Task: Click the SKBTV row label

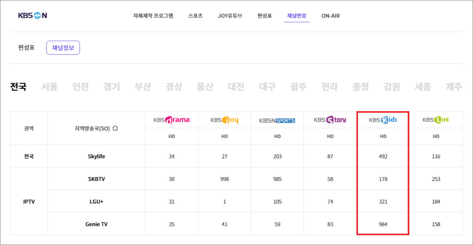Action: pos(97,179)
